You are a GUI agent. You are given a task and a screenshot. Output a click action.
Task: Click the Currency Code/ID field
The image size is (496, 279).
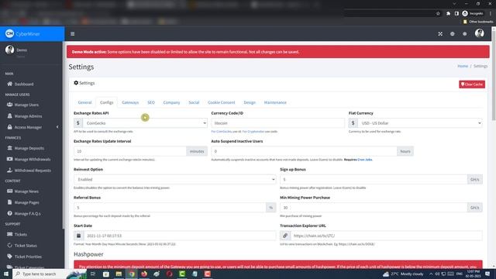pyautogui.click(x=277, y=123)
